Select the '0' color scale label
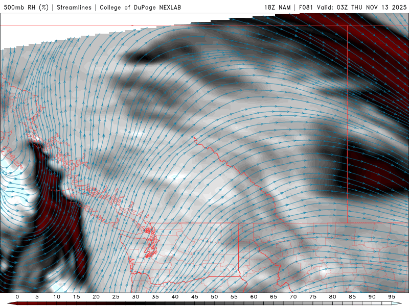 tap(17, 297)
